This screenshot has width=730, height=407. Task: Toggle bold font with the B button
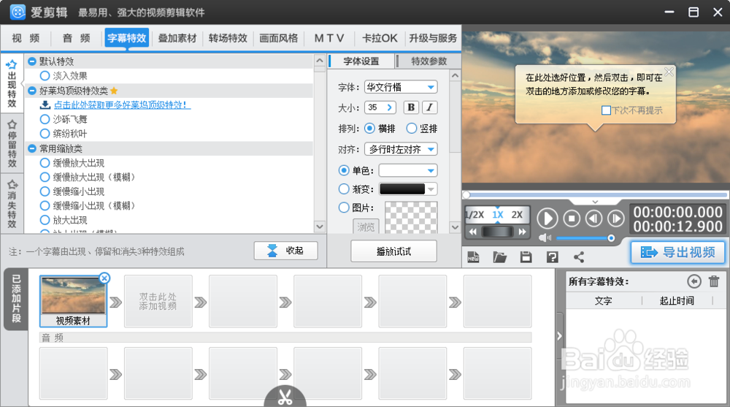pyautogui.click(x=411, y=107)
